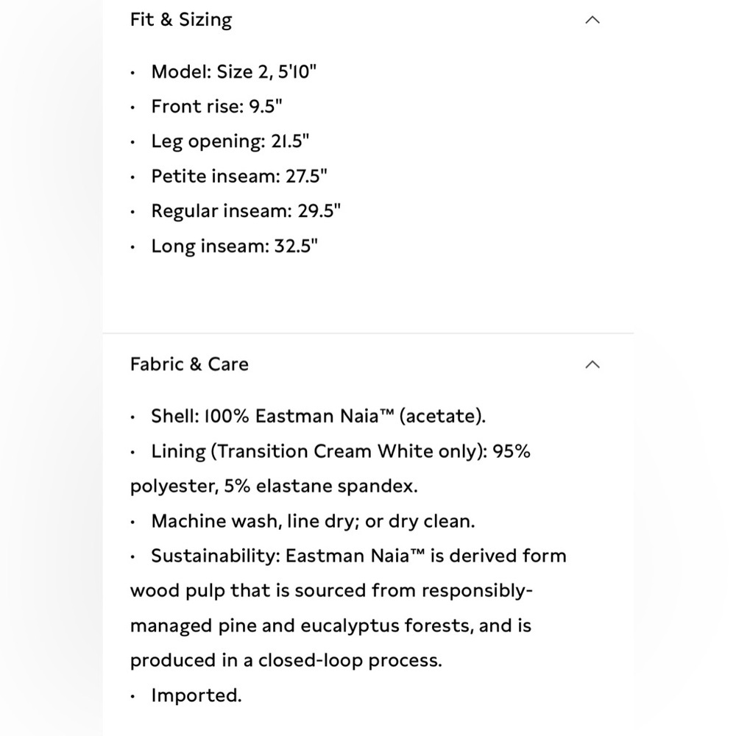Select the Regular inseam: 29.5" entry

pos(246,211)
